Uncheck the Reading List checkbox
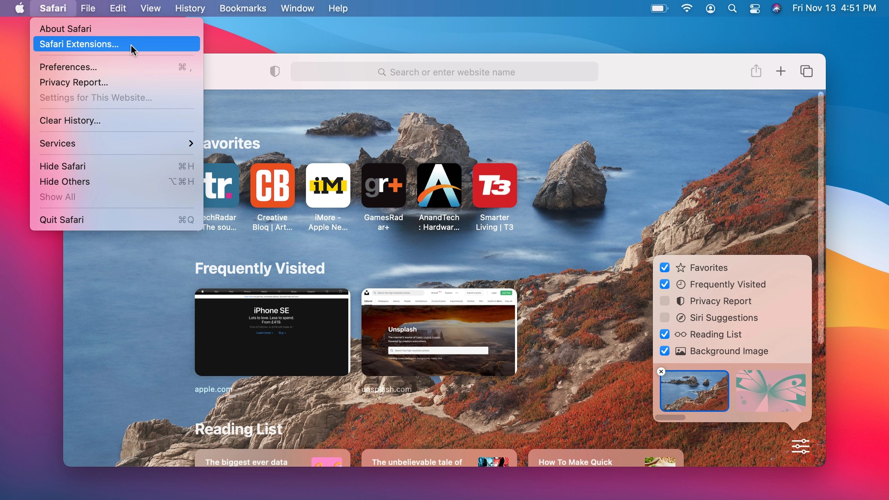 click(x=665, y=334)
